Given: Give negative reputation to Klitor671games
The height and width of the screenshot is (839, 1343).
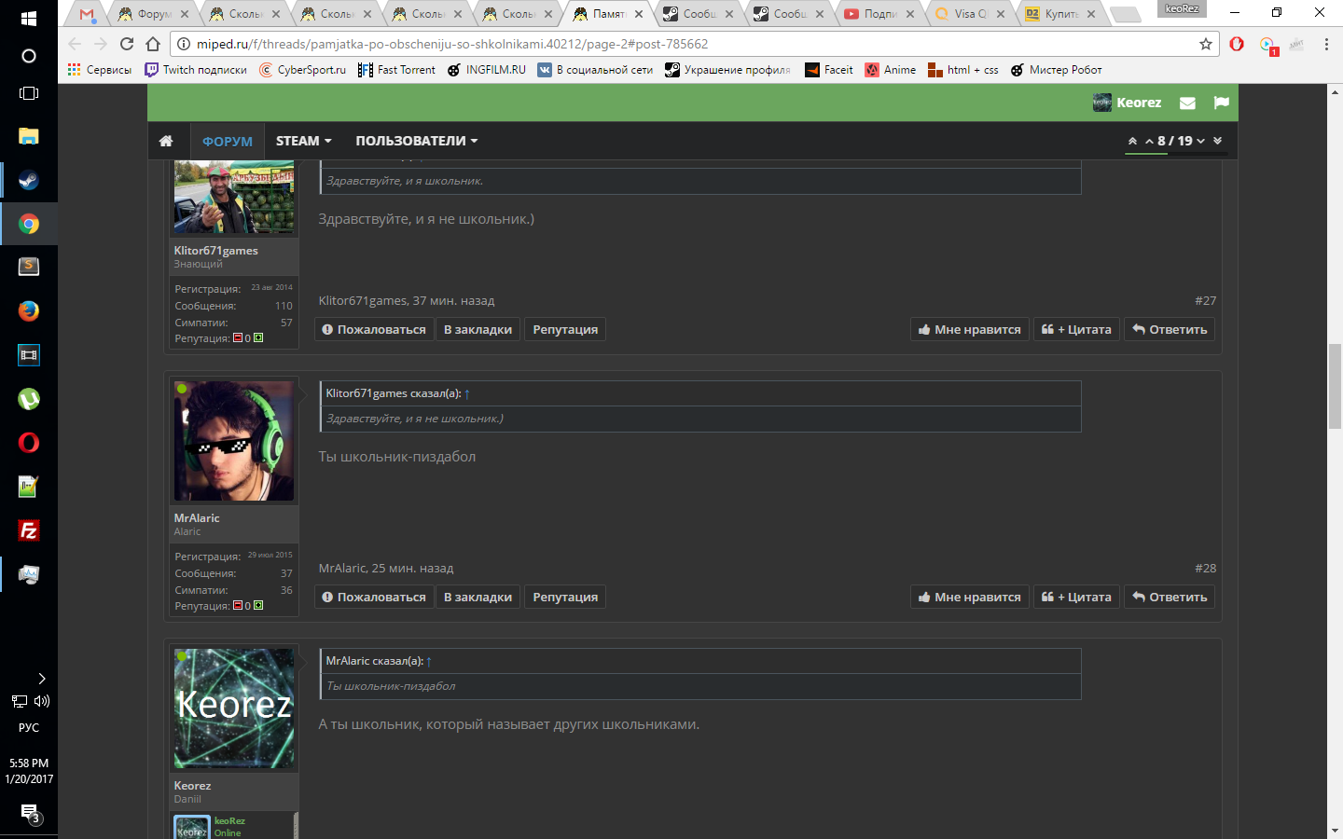Looking at the screenshot, I should tap(237, 337).
